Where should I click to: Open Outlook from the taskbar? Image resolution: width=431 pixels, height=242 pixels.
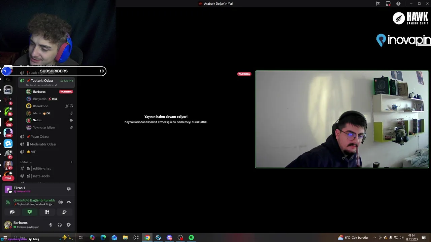click(114, 238)
